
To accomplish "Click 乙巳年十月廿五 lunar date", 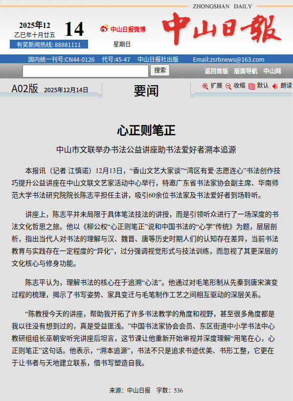I will [x=35, y=35].
